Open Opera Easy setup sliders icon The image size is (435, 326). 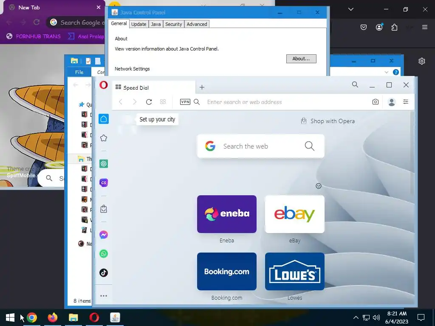pos(406,102)
